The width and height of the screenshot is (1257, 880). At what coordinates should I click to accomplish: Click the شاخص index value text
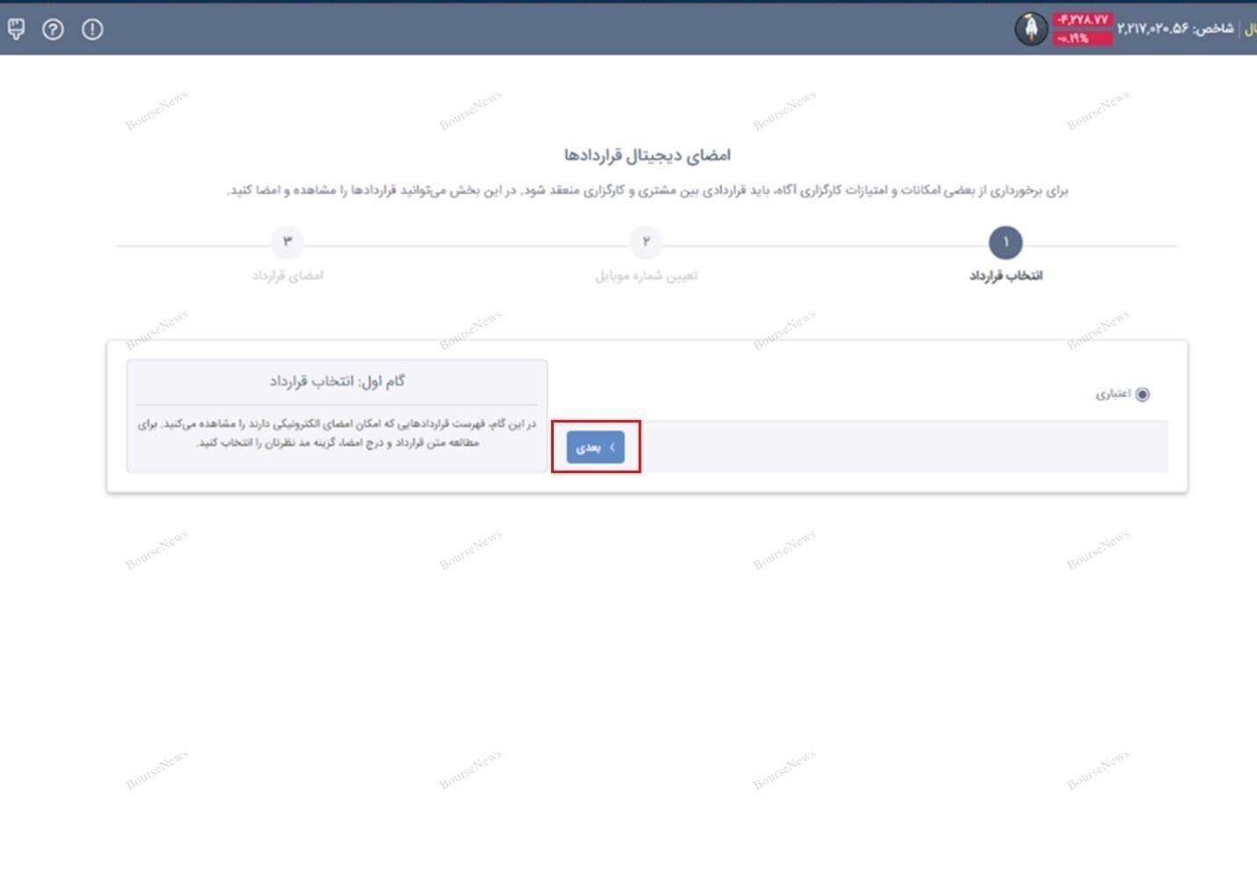pos(1175,29)
